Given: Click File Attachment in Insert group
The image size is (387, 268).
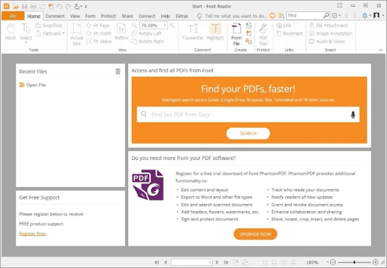Looking at the screenshot, I should (328, 25).
